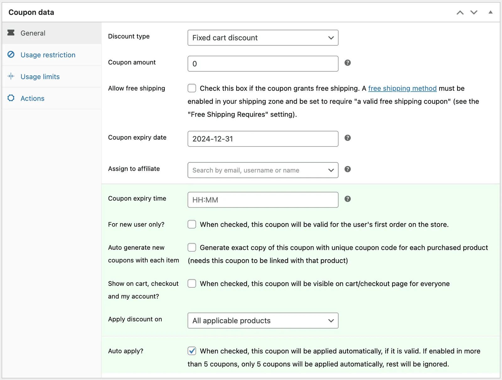Click the For new user only? label
502x380 pixels.
coord(136,225)
